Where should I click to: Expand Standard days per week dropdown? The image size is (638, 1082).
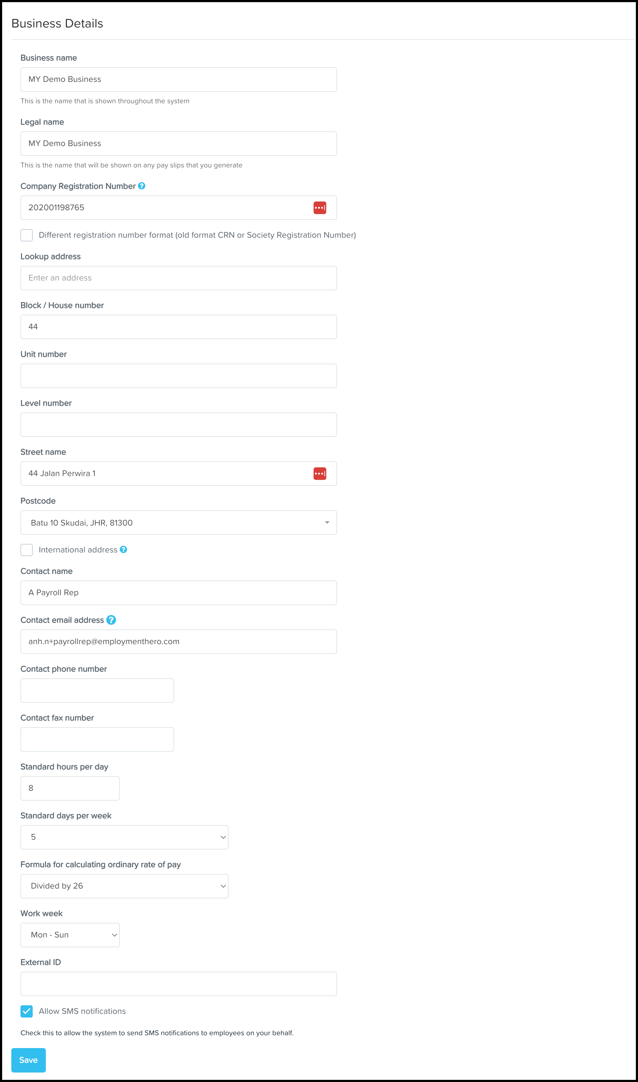[124, 837]
